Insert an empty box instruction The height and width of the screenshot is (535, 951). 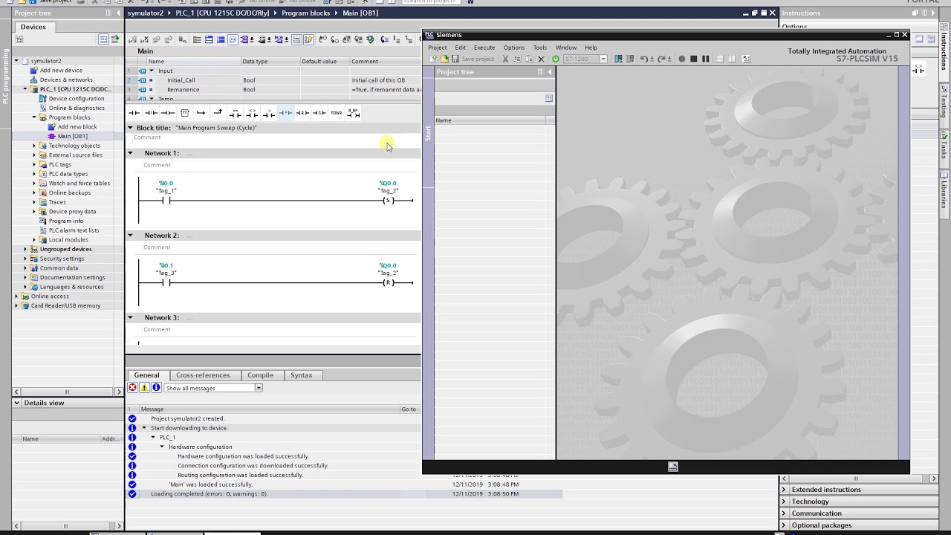click(x=185, y=113)
